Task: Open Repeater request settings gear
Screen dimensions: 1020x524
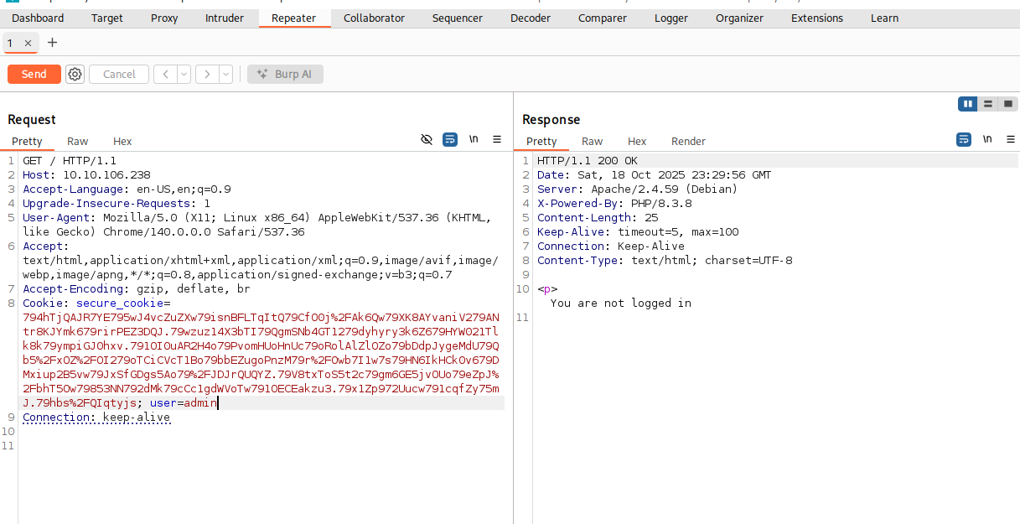Action: click(75, 74)
